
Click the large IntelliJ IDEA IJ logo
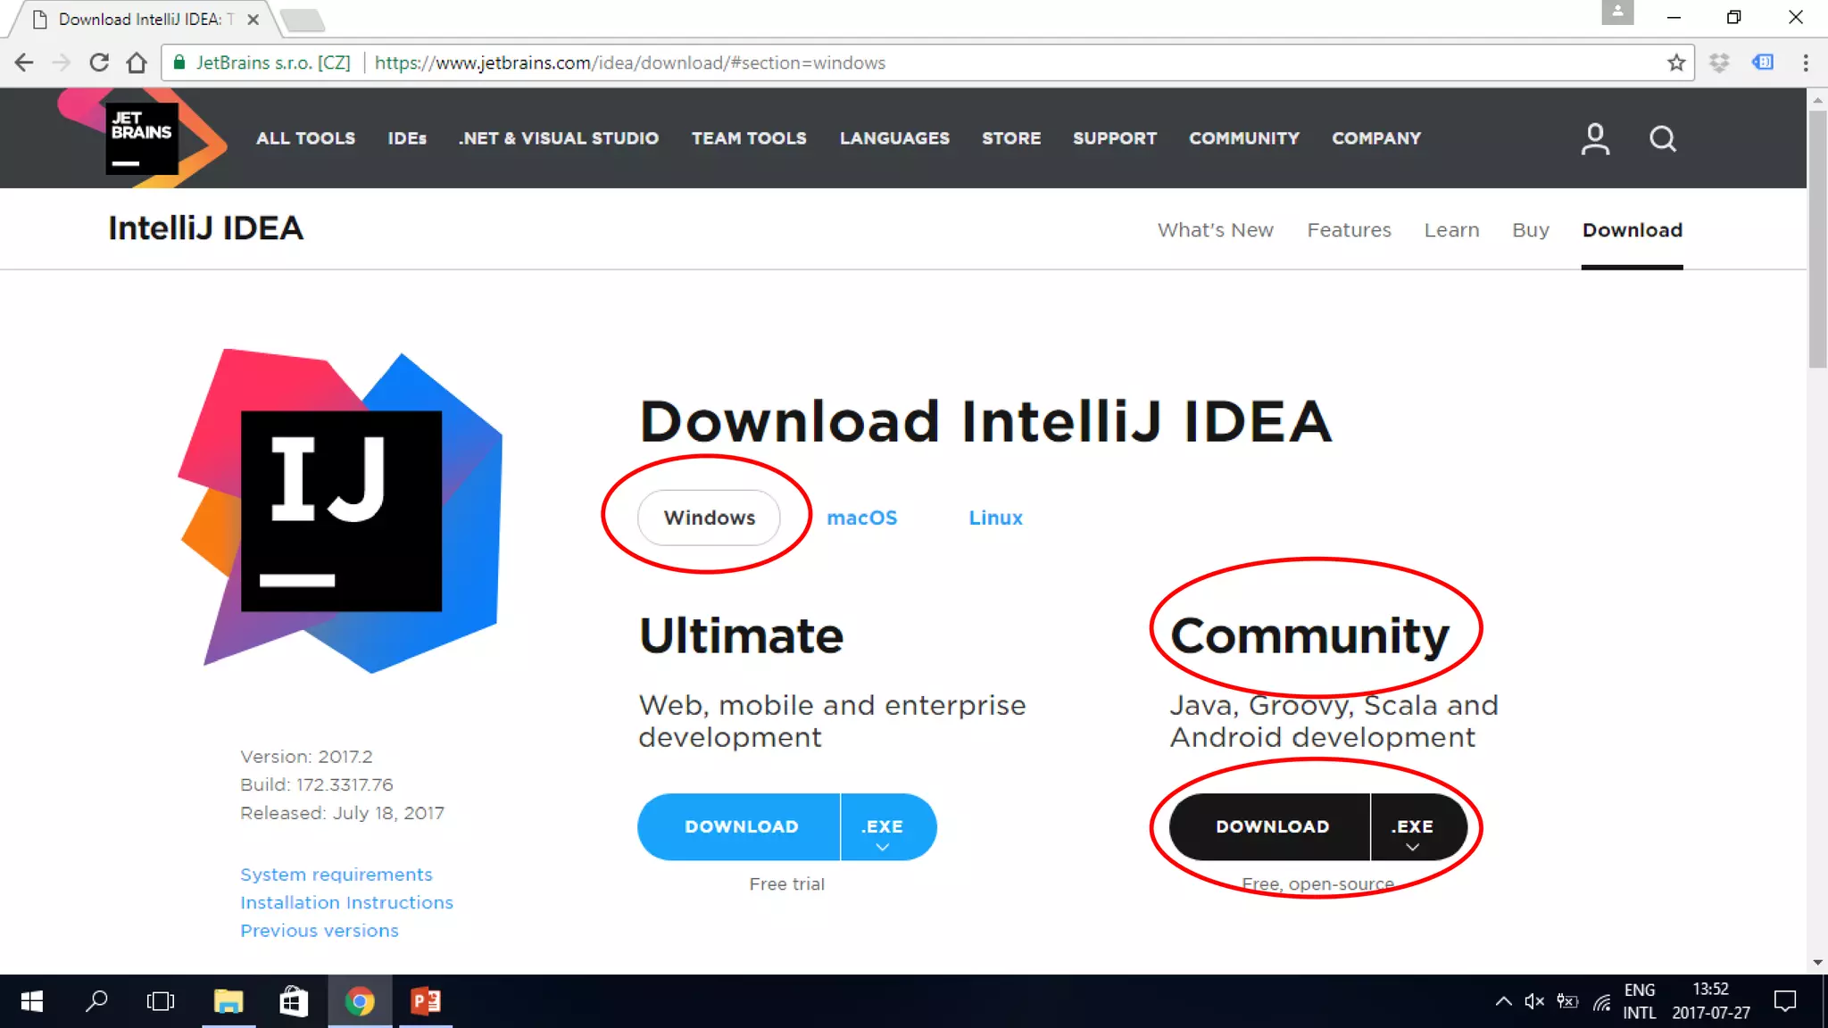coord(341,510)
